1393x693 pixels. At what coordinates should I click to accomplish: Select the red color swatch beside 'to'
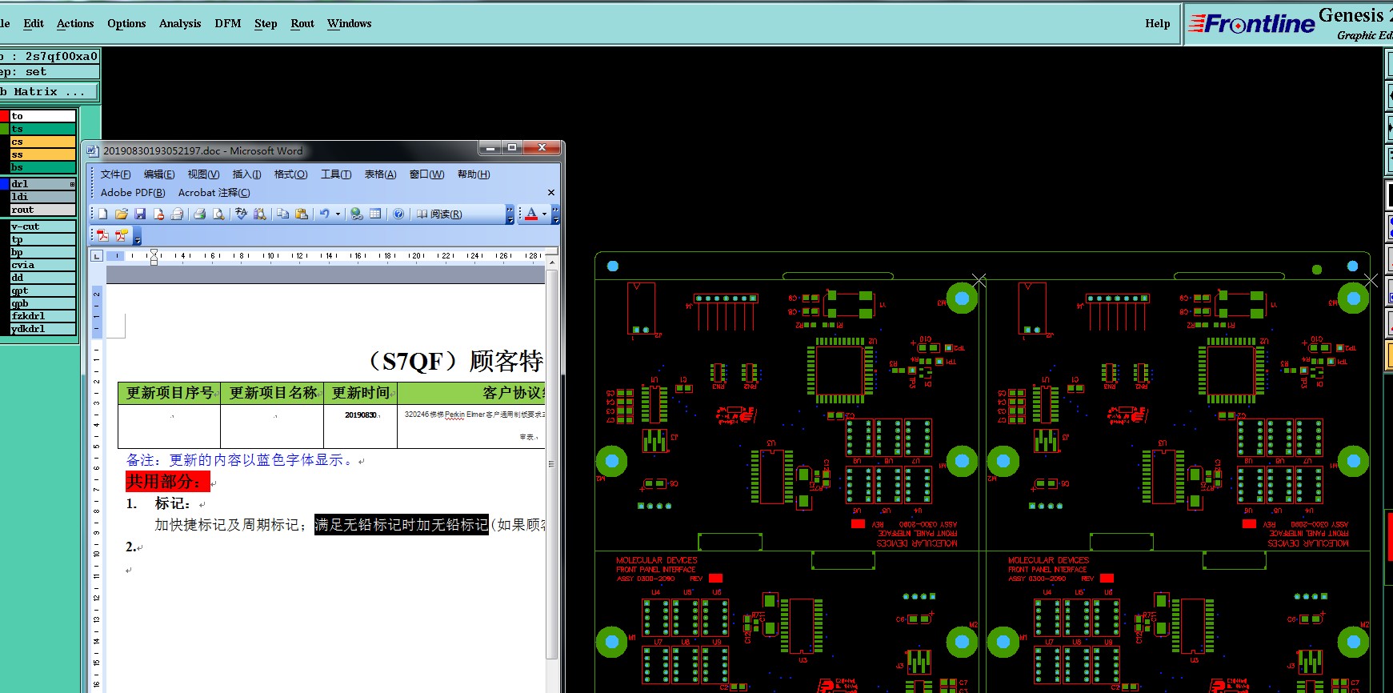pos(4,116)
